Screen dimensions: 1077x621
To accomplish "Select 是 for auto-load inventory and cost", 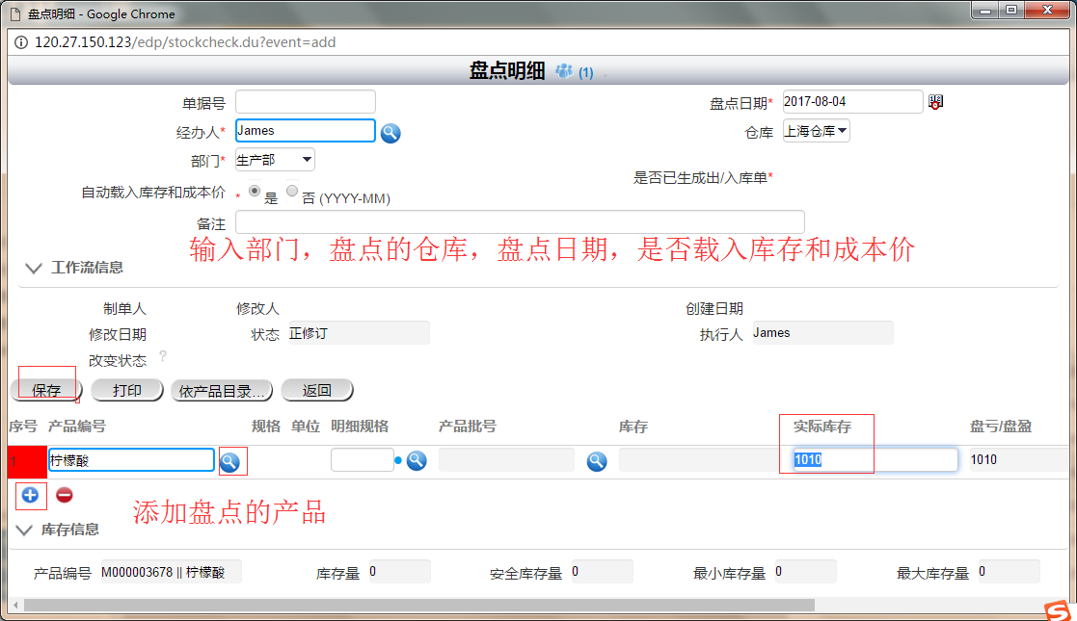I will 255,192.
